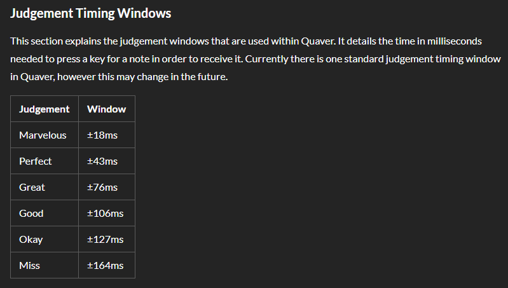Select the Great judgement cell

pyautogui.click(x=32, y=187)
